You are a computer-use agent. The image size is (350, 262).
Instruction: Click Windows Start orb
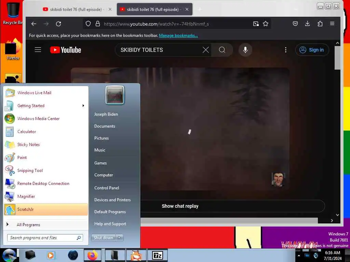point(9,255)
